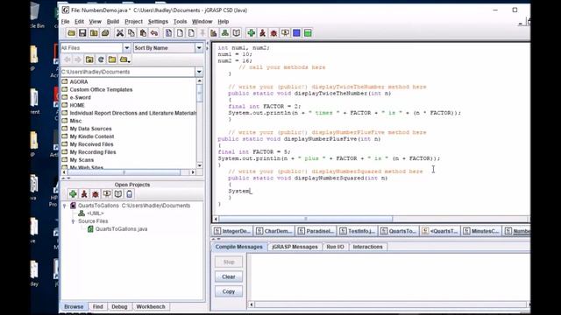The width and height of the screenshot is (561, 315).
Task: Click the Paste clipboard icon
Action: 143,33
